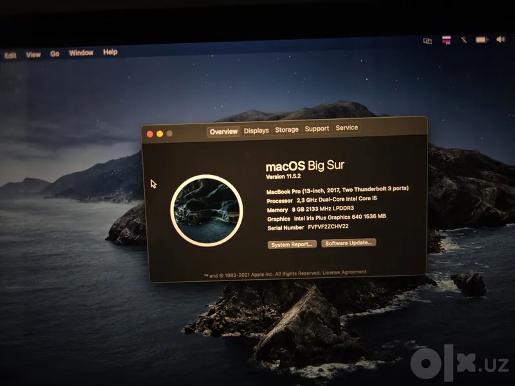The height and width of the screenshot is (386, 515).
Task: Open the Edit menu
Action: [x=10, y=55]
